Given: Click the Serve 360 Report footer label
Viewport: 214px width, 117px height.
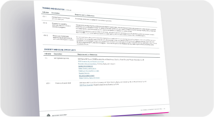Looking at the screenshot, I should point(60,115).
